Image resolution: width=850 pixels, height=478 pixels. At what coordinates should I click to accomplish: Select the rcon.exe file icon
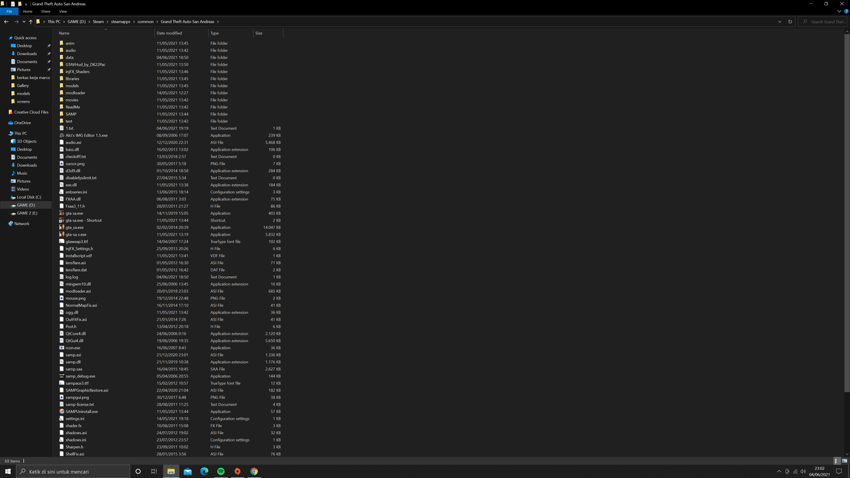click(x=62, y=348)
